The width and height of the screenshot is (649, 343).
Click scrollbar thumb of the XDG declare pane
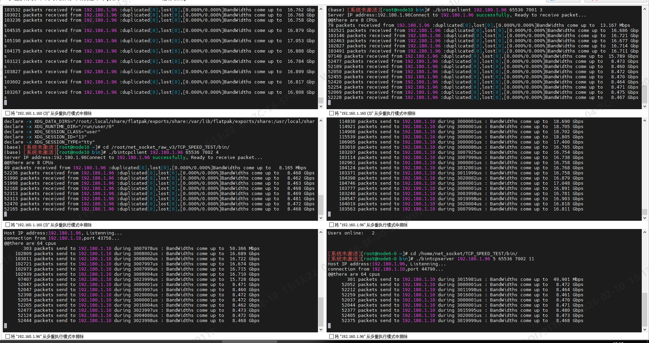(321, 205)
